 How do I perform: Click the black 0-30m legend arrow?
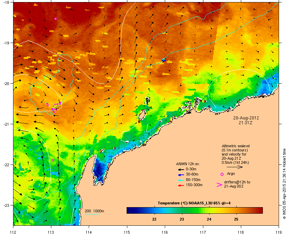point(181,169)
